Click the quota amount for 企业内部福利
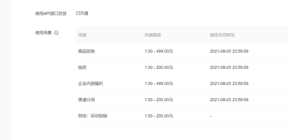Screen dimensions: 288x140 click(x=159, y=84)
